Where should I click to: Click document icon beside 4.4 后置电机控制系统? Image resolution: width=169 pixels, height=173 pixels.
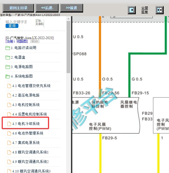pos(9,114)
